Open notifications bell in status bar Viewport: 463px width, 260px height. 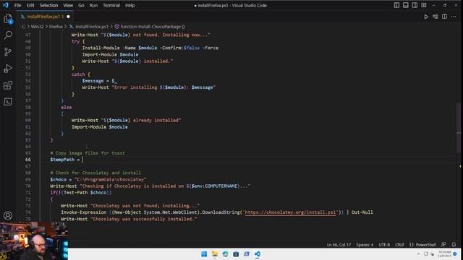(x=454, y=245)
